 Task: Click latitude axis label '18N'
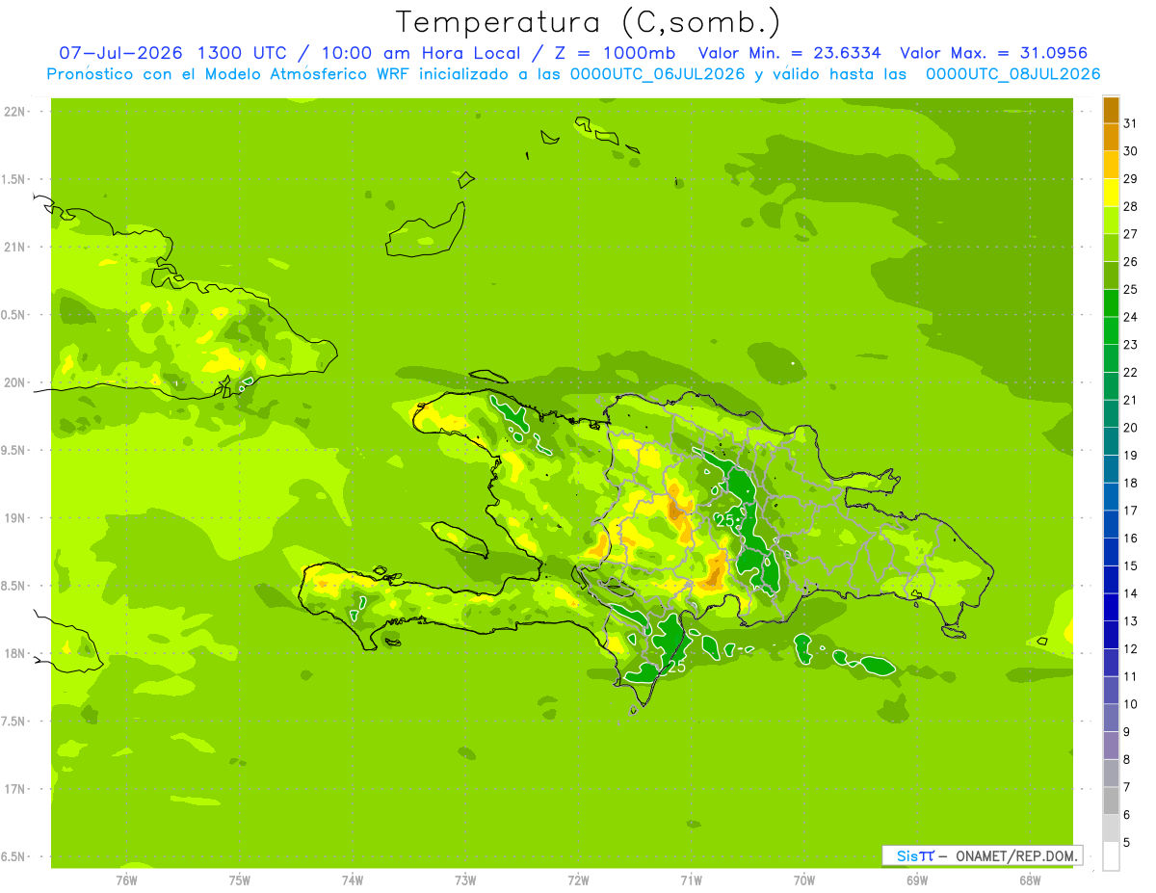click(x=14, y=653)
